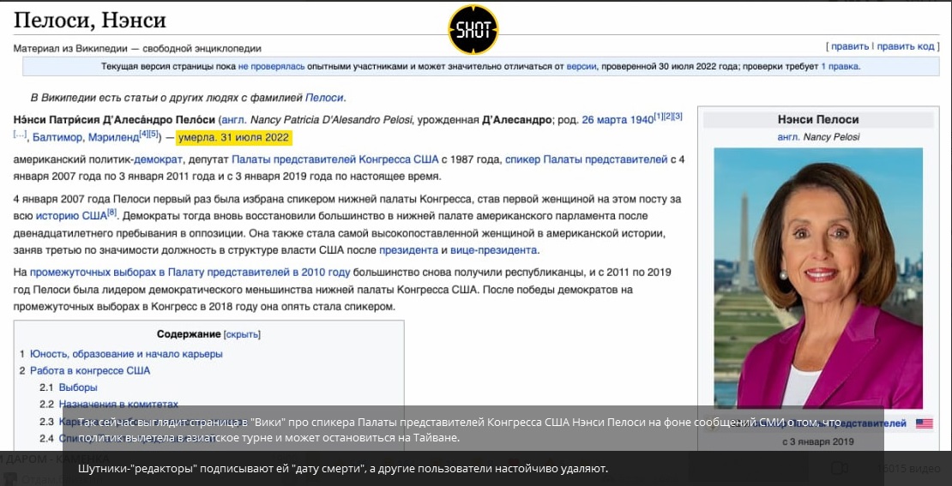
Task: Go to section 'Работа в конгрессе США'
Action: (x=90, y=371)
